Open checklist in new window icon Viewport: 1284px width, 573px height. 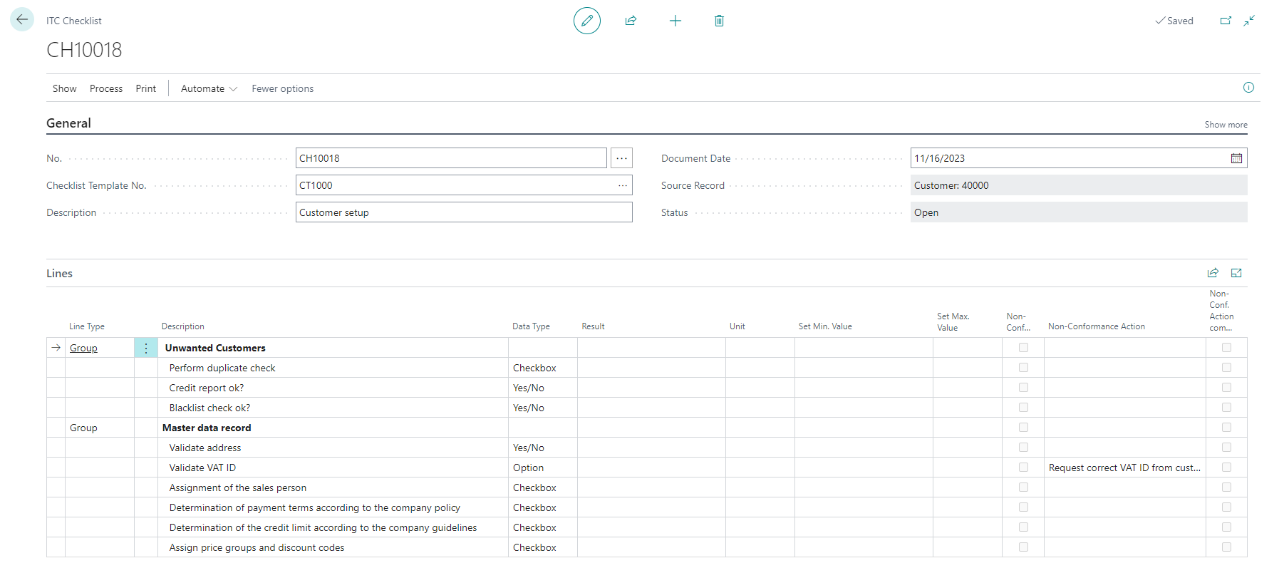click(x=1226, y=21)
